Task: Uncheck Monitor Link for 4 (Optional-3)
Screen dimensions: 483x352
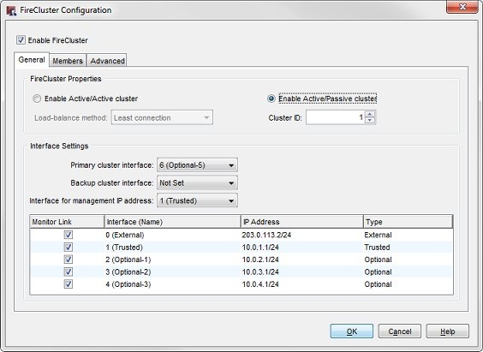Action: pos(69,284)
